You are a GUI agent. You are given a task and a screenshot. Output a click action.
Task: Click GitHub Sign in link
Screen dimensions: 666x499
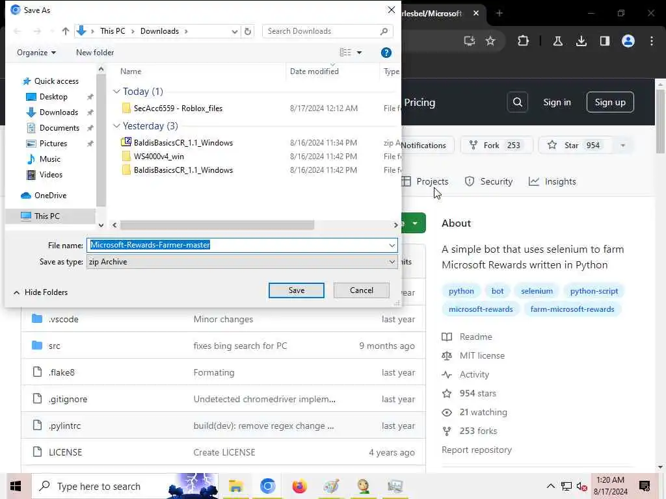coord(557,102)
